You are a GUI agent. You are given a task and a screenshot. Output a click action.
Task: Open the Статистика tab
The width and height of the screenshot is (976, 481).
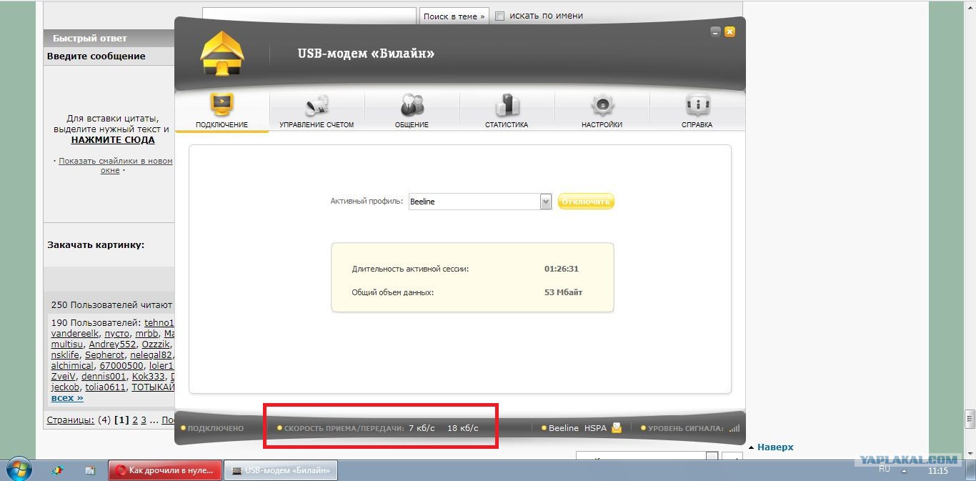tap(507, 111)
